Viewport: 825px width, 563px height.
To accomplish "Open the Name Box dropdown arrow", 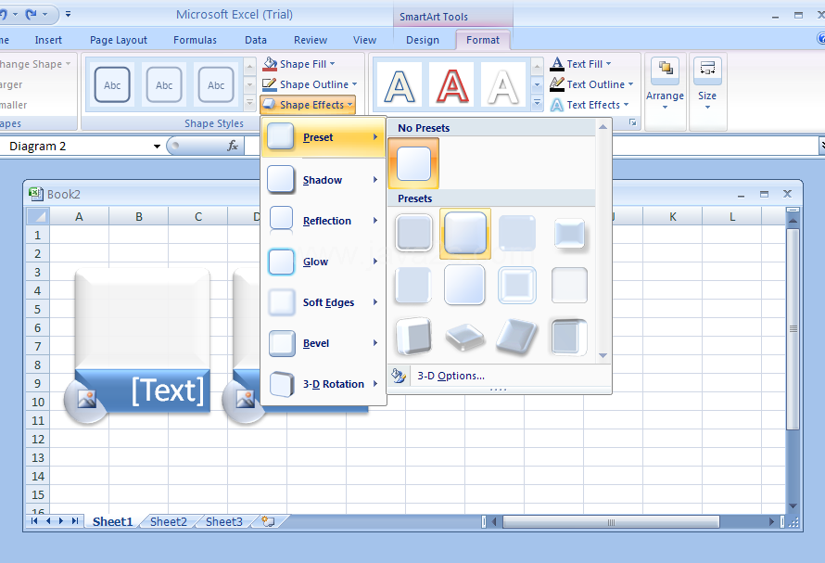I will [x=157, y=146].
